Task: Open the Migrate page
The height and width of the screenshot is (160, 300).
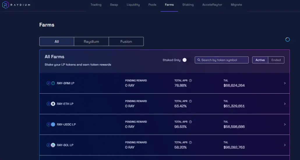Action: click(x=236, y=5)
